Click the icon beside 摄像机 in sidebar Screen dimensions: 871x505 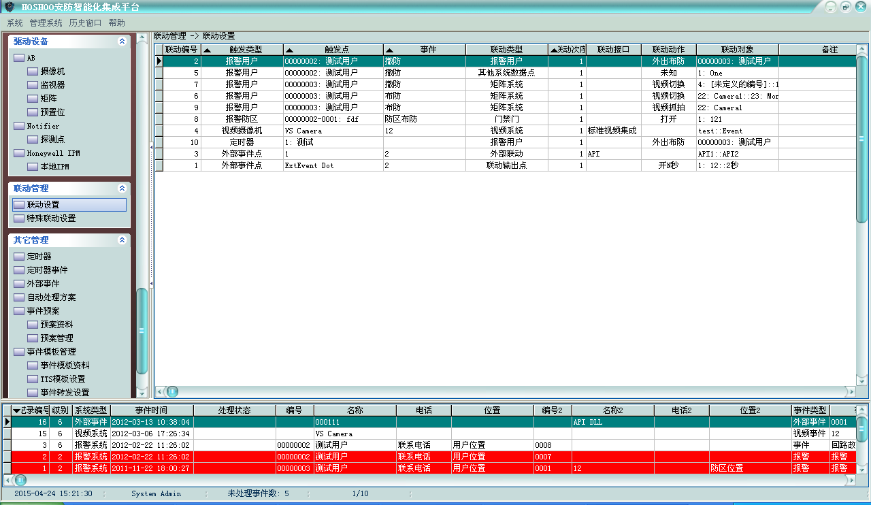pos(33,71)
